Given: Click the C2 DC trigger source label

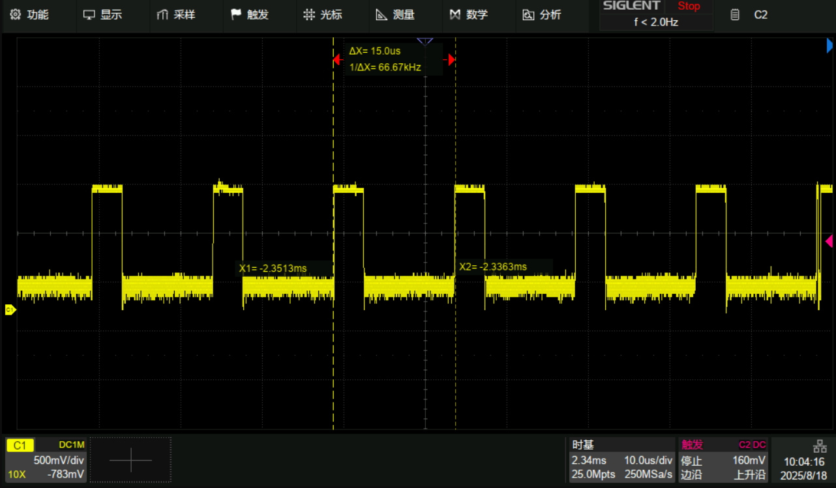Looking at the screenshot, I should click(753, 445).
